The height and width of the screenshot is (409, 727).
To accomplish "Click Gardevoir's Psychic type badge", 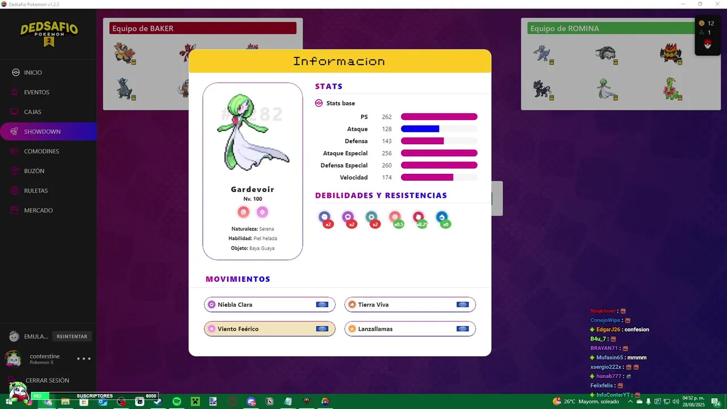I will (x=244, y=212).
